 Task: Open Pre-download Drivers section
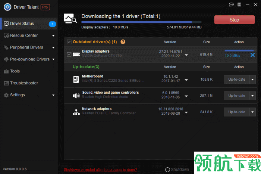pos(29,59)
